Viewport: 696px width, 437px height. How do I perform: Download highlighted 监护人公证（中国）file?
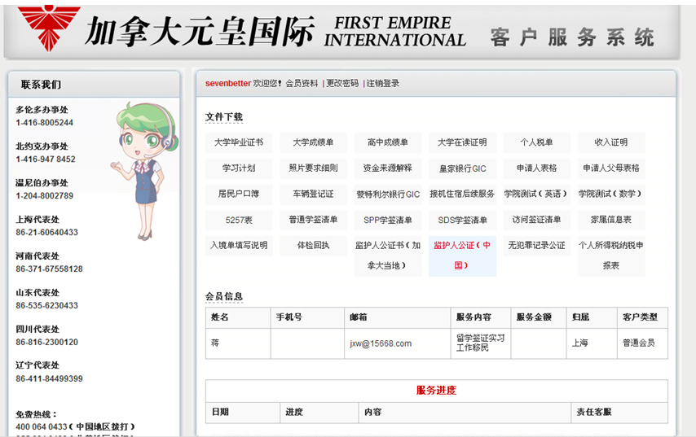click(462, 256)
